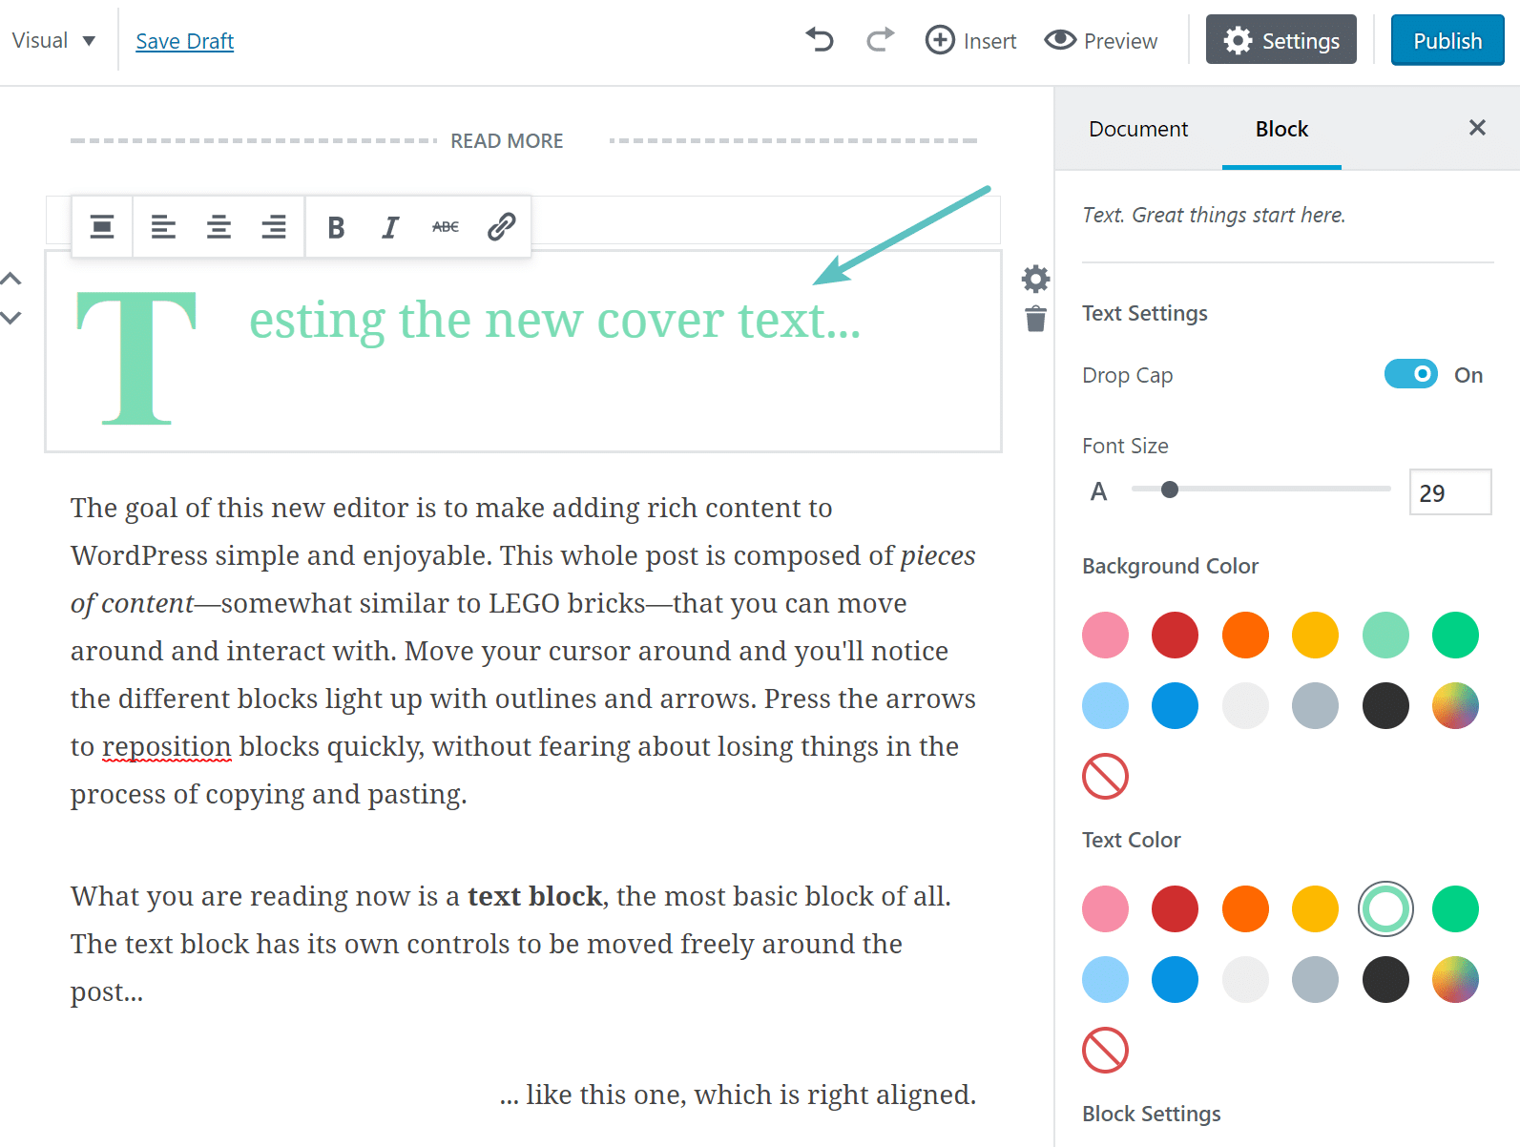
Task: Insert a link with chain icon
Action: pyautogui.click(x=501, y=227)
